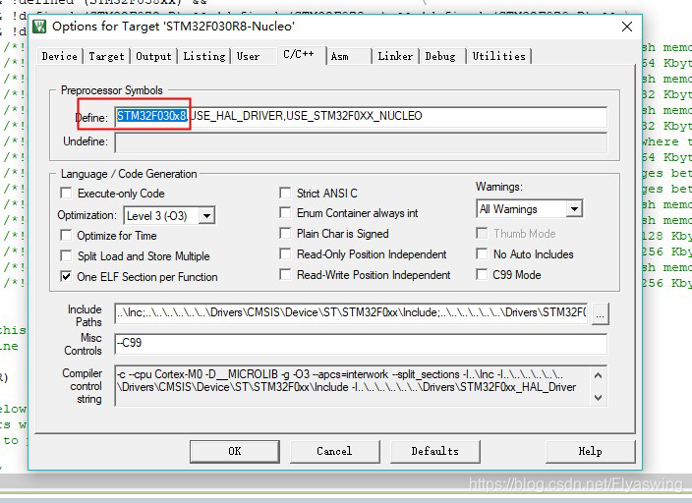Enable Split Load and Store Multiple
Screen dimensions: 692x503
66,255
